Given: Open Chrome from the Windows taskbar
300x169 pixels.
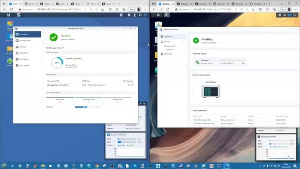Looking at the screenshot, I should click(x=97, y=166).
